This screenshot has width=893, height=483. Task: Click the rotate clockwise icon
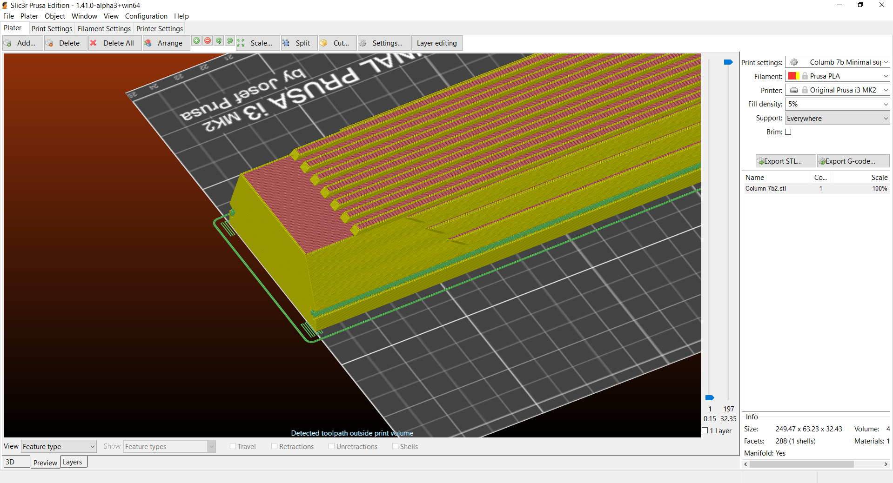pyautogui.click(x=230, y=41)
